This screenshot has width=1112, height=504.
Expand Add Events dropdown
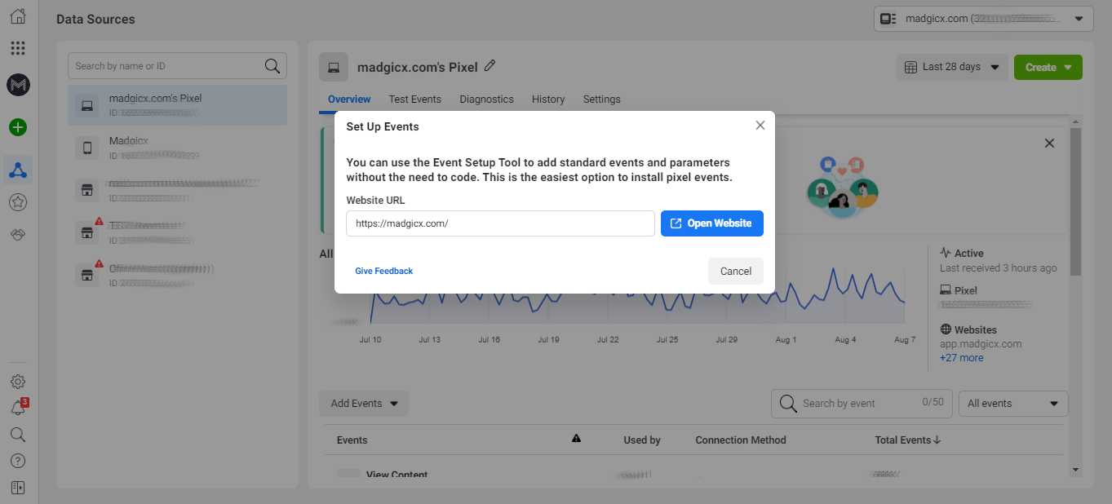coord(364,404)
